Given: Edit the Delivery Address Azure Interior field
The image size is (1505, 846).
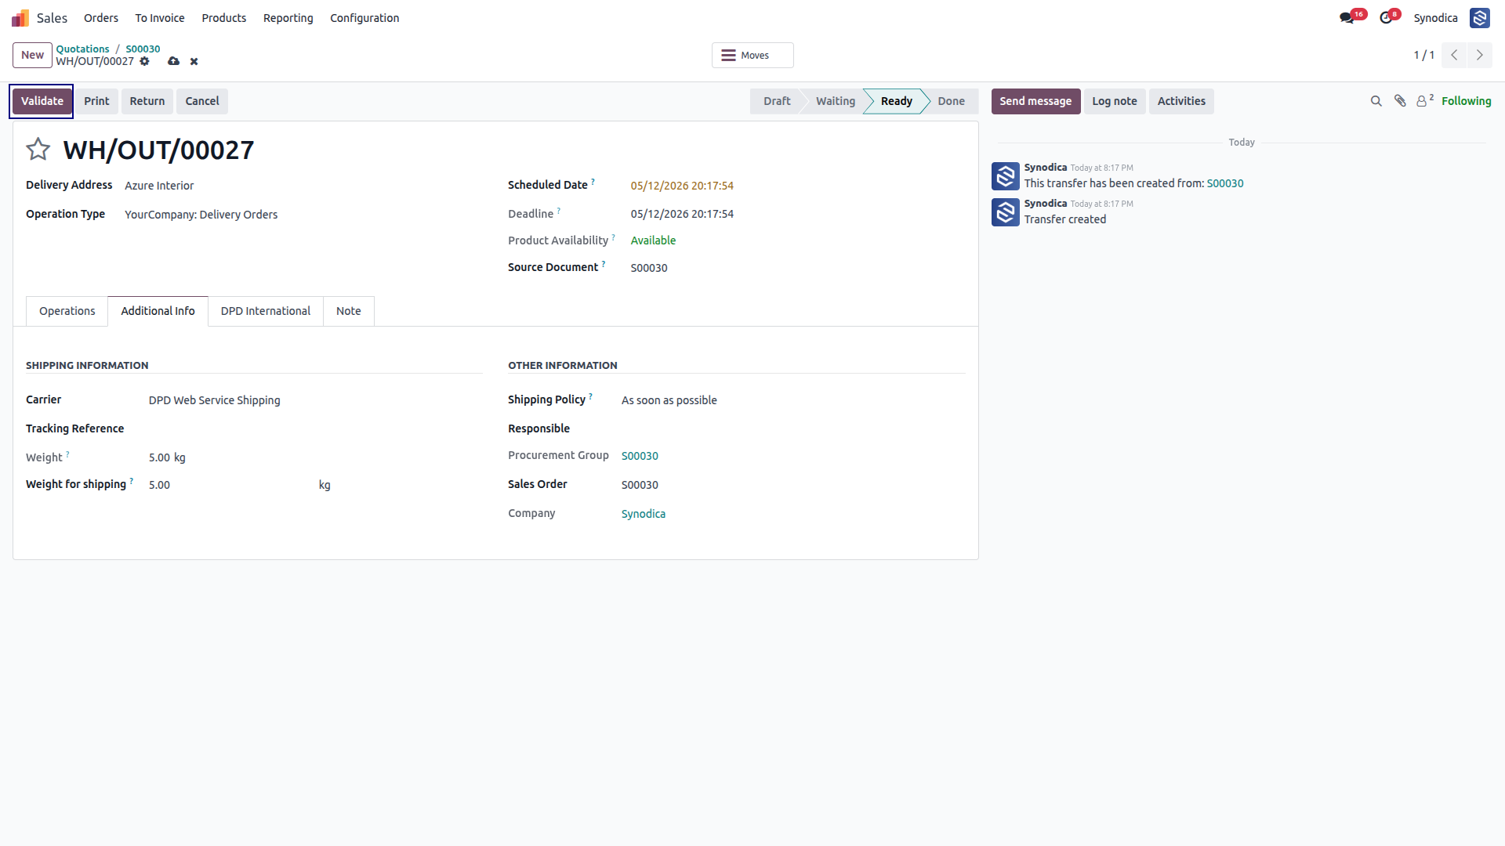Looking at the screenshot, I should tap(303, 186).
